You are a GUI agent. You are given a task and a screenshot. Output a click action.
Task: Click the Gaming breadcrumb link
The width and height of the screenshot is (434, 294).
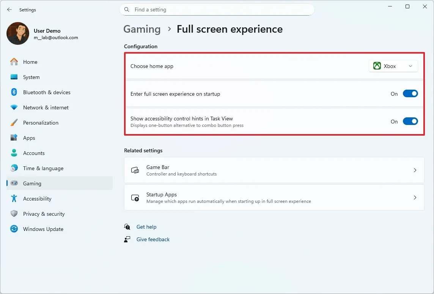[x=142, y=29]
